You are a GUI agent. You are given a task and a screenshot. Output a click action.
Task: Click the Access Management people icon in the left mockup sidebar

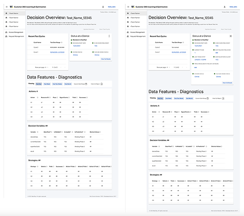[x=6, y=32]
